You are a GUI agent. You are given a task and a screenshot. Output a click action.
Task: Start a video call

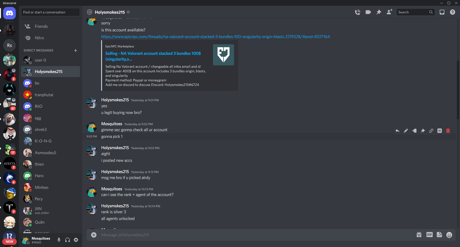pyautogui.click(x=368, y=12)
